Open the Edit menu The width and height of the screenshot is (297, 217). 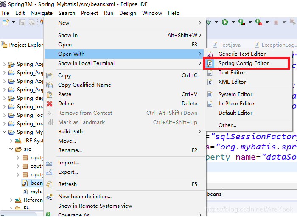click(20, 13)
